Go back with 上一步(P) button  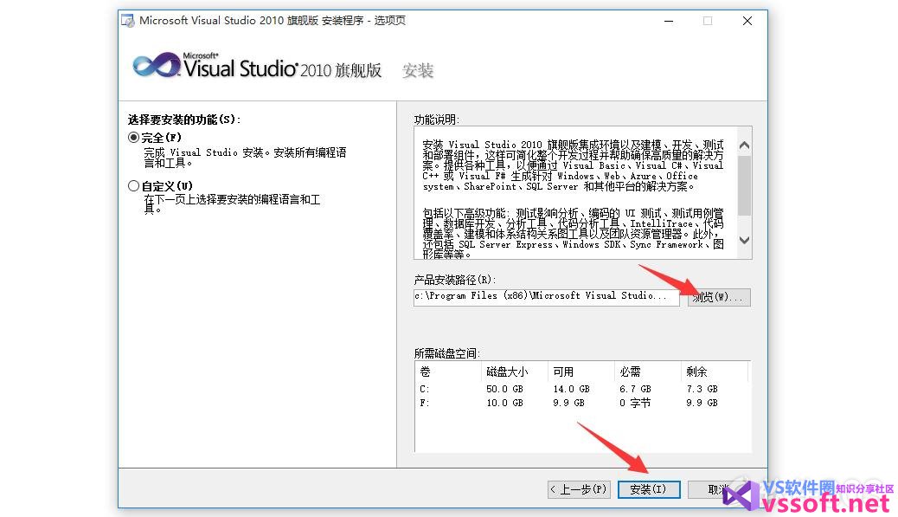[x=579, y=489]
